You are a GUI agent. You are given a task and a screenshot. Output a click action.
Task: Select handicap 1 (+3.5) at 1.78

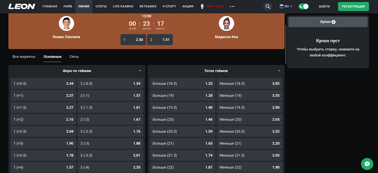click(x=43, y=155)
